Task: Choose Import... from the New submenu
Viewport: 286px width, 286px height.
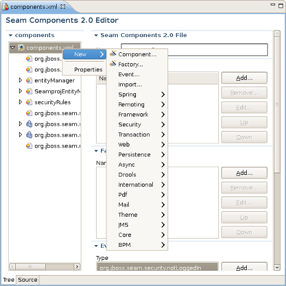Action: 137,84
